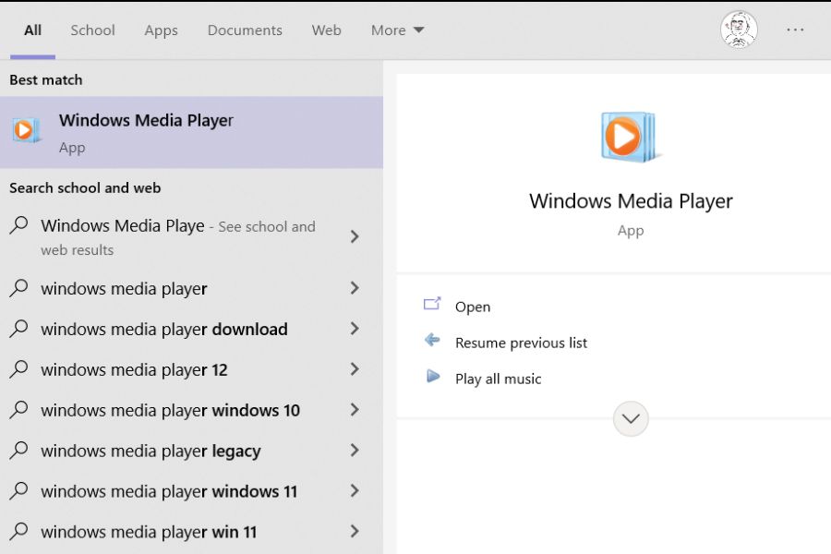
Task: Expand the 'windows media player win 11' arrow
Action: [355, 531]
